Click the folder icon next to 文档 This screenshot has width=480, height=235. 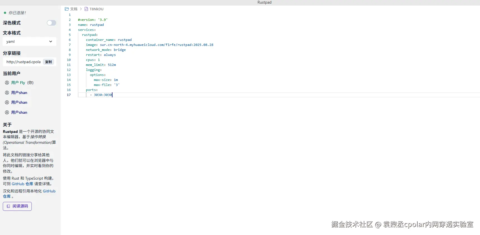point(67,9)
